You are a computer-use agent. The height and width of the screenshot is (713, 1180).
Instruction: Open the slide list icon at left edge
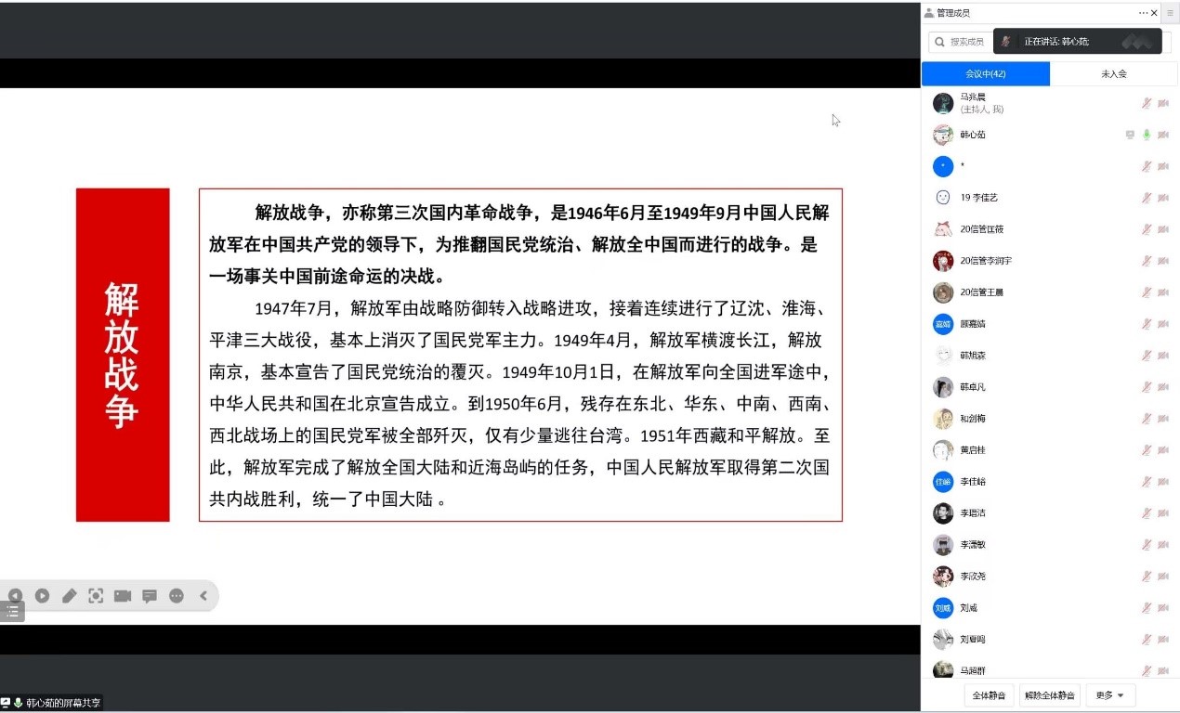pos(12,611)
